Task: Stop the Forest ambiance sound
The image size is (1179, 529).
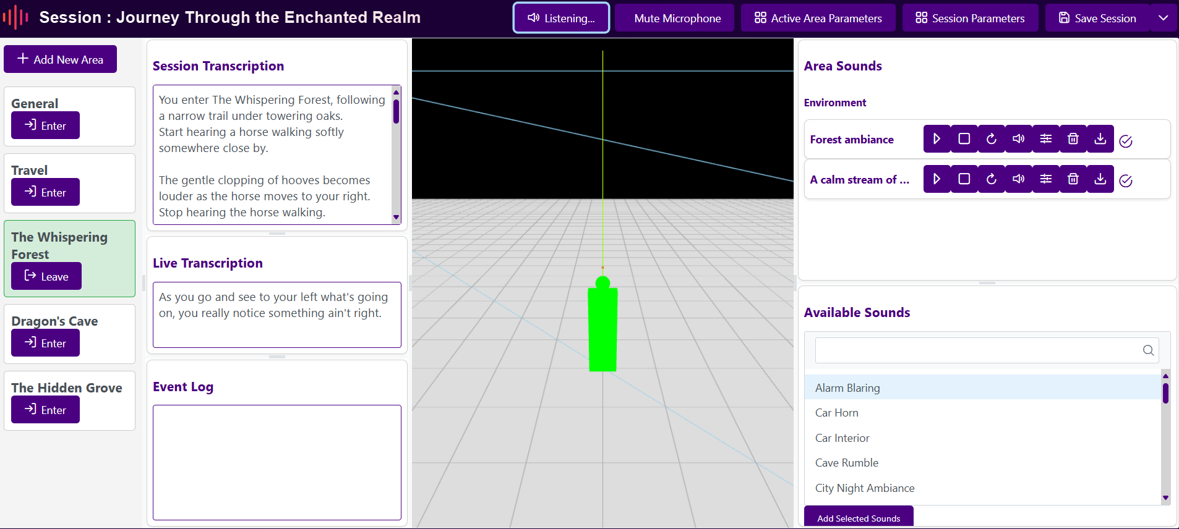Action: (964, 139)
